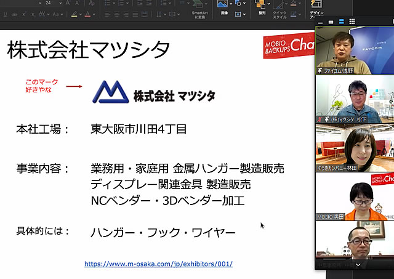Click the line ディスプレー関連金具 製造販売
This screenshot has width=394, height=279.
pyautogui.click(x=171, y=185)
